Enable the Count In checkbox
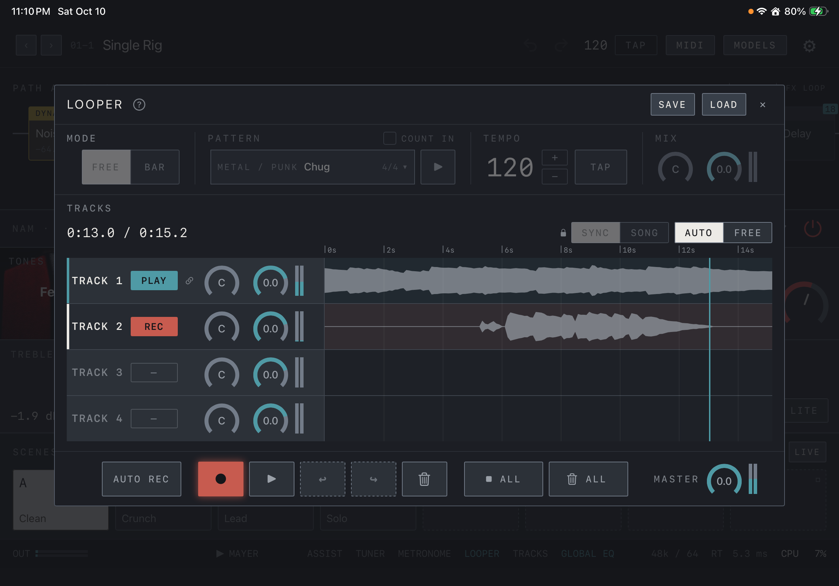The image size is (839, 586). click(x=390, y=138)
